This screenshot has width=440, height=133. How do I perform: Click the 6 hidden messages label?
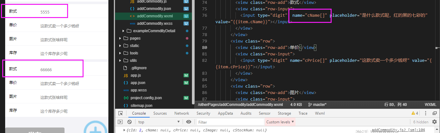tap(421, 122)
